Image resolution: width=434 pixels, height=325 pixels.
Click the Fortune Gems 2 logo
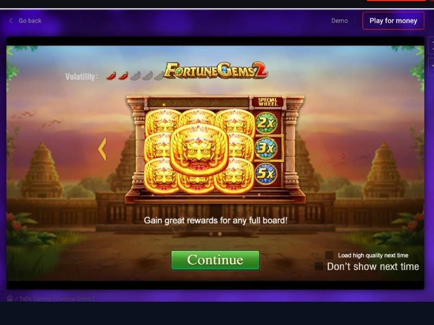point(215,70)
